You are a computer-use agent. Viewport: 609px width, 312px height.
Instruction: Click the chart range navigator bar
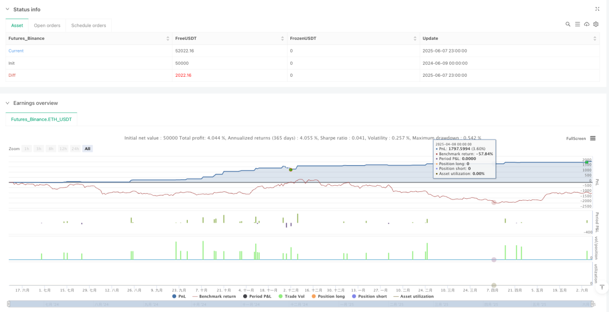(300, 304)
